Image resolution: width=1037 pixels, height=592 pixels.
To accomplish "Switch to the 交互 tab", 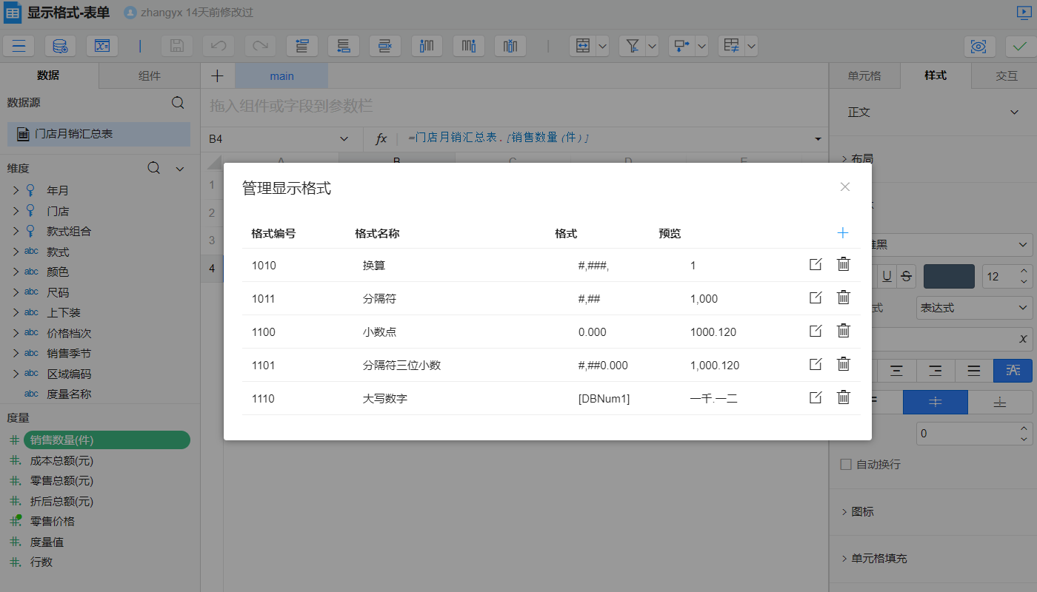I will [x=1007, y=75].
